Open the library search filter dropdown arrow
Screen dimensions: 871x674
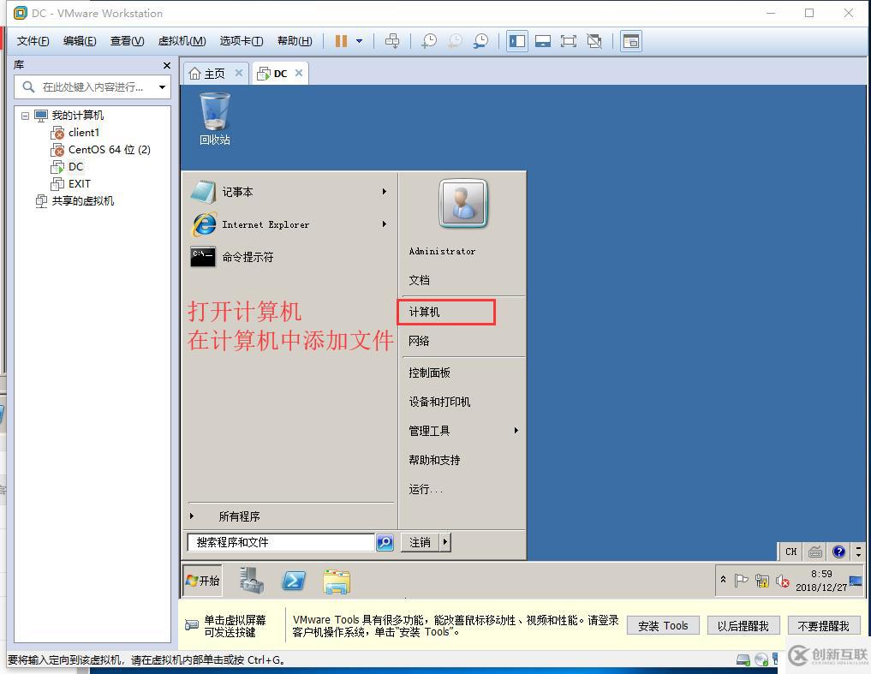tap(162, 87)
